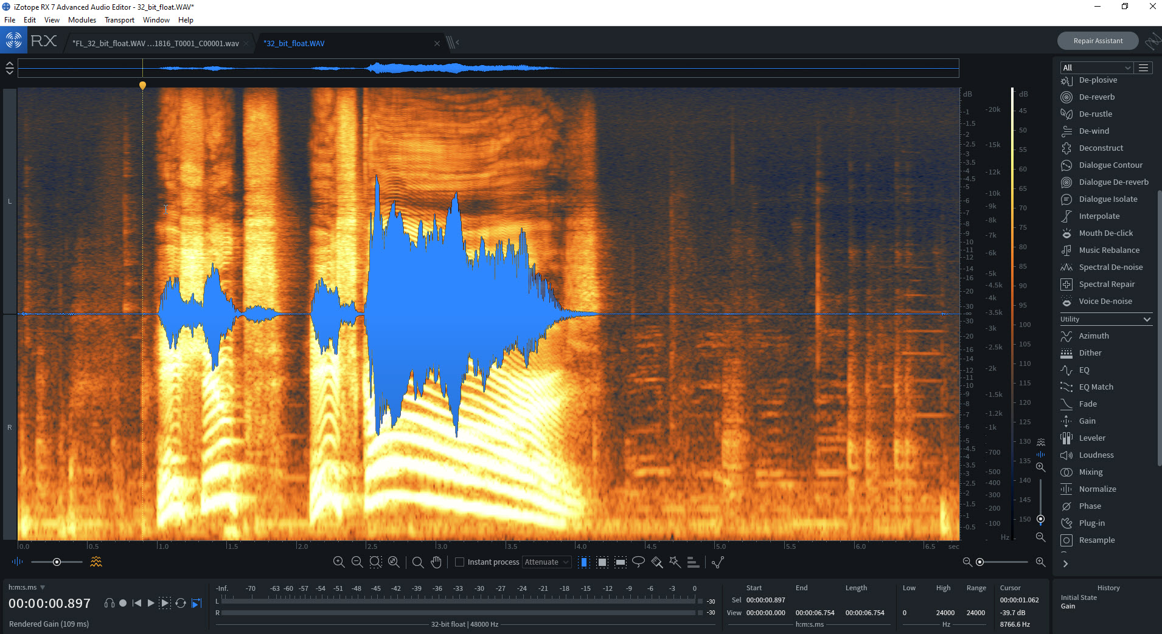Open the Loudness module
This screenshot has width=1162, height=634.
[1096, 455]
